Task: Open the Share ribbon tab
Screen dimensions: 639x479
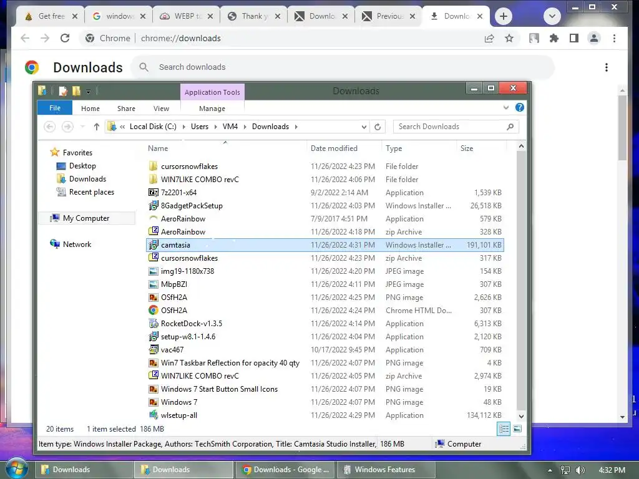Action: [126, 109]
